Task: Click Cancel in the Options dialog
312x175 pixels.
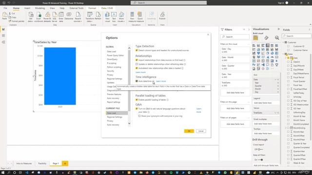Action: [201, 131]
